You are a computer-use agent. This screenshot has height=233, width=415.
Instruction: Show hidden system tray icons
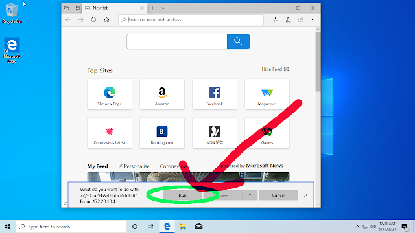(357, 227)
